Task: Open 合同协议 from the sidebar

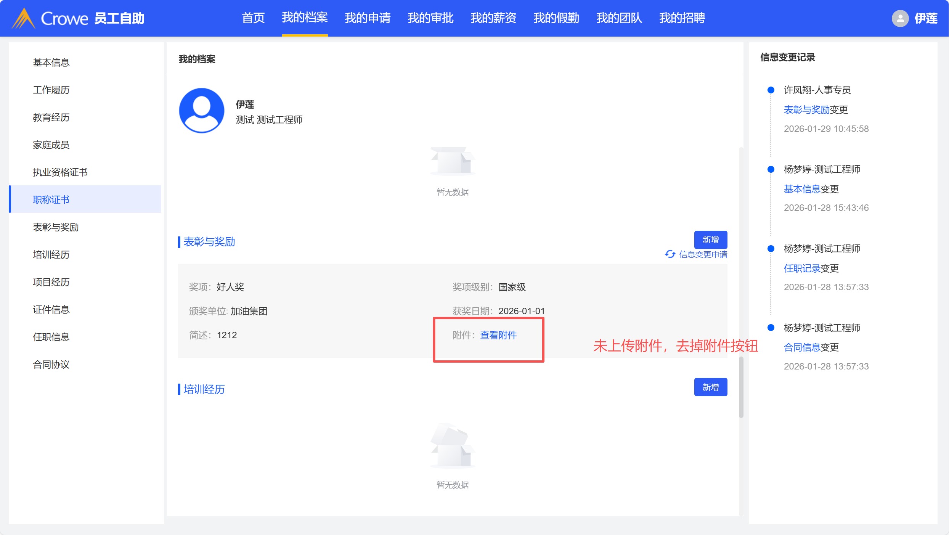Action: 51,365
